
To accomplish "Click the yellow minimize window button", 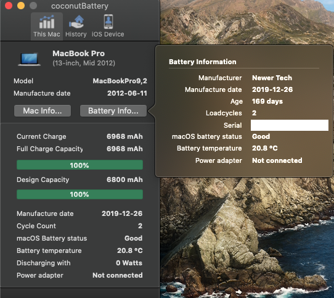I will click(x=21, y=6).
